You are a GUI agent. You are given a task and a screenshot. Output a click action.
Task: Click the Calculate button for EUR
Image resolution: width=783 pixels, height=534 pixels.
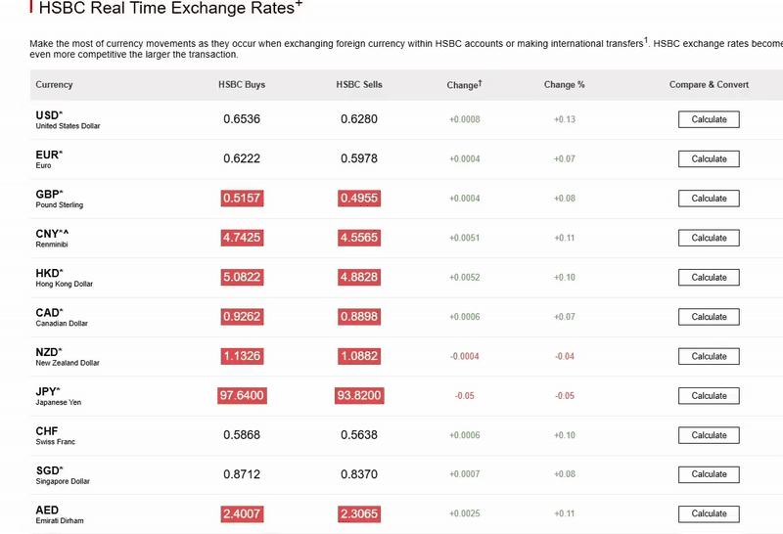pos(709,158)
